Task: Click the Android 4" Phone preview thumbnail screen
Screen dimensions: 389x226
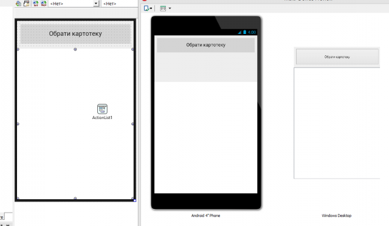Action: (205, 114)
